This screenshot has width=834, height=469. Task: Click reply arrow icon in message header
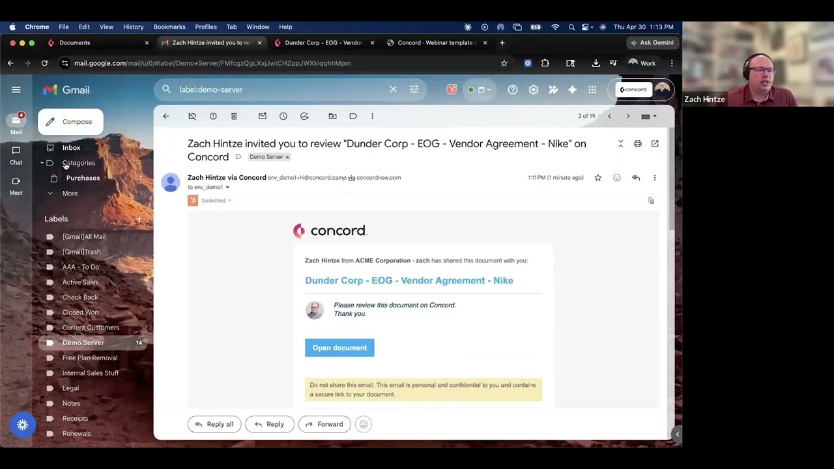(636, 177)
